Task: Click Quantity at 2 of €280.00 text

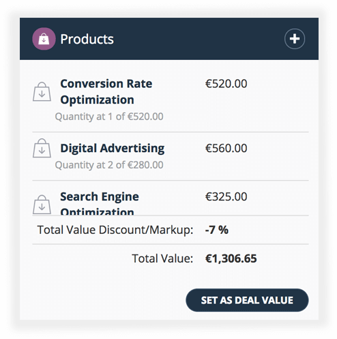Action: 109,165
